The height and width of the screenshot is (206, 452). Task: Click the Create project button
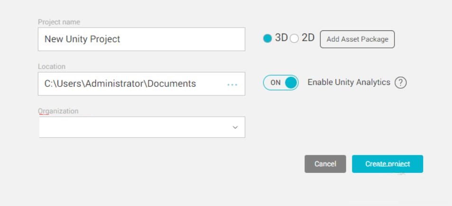click(387, 164)
